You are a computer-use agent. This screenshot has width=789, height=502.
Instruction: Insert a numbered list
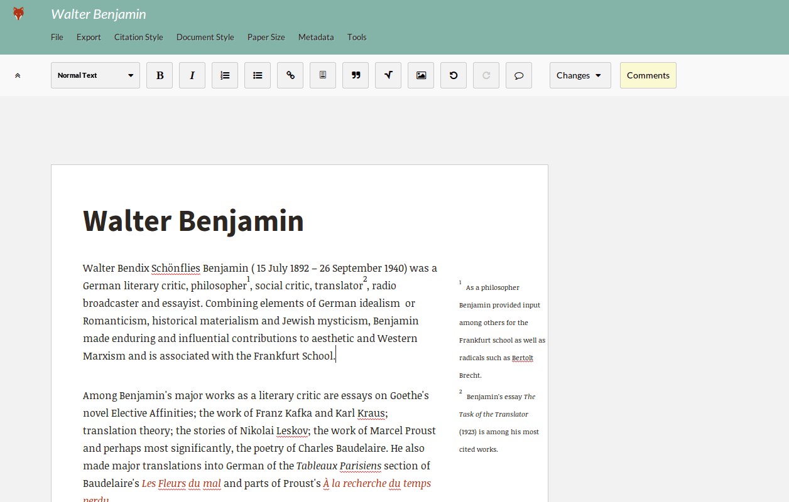pyautogui.click(x=225, y=75)
